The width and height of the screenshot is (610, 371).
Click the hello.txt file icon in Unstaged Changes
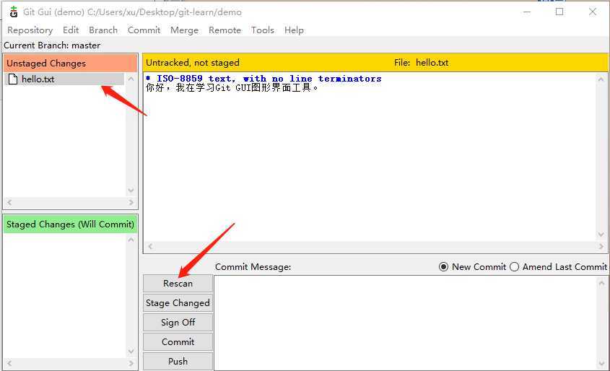click(x=13, y=79)
